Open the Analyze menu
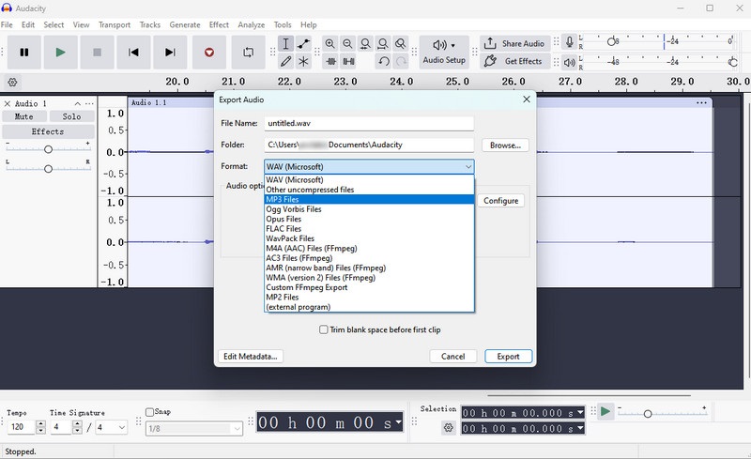 coord(252,25)
